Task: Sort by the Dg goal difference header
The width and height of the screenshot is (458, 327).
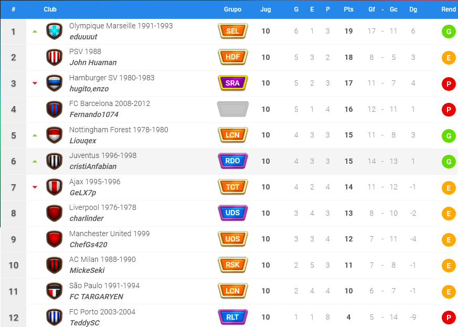Action: point(413,9)
